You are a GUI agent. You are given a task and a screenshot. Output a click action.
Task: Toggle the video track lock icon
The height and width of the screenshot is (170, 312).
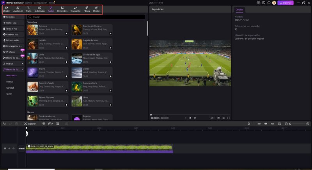tap(5, 148)
